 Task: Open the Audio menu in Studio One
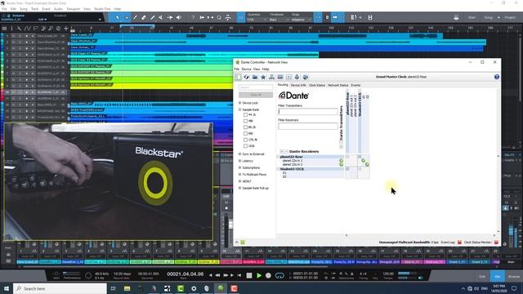coord(58,9)
